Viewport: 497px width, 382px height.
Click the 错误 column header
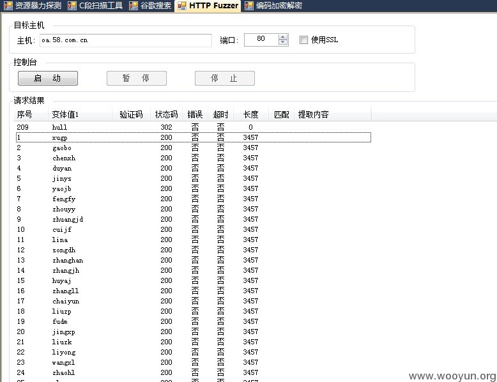pyautogui.click(x=195, y=114)
